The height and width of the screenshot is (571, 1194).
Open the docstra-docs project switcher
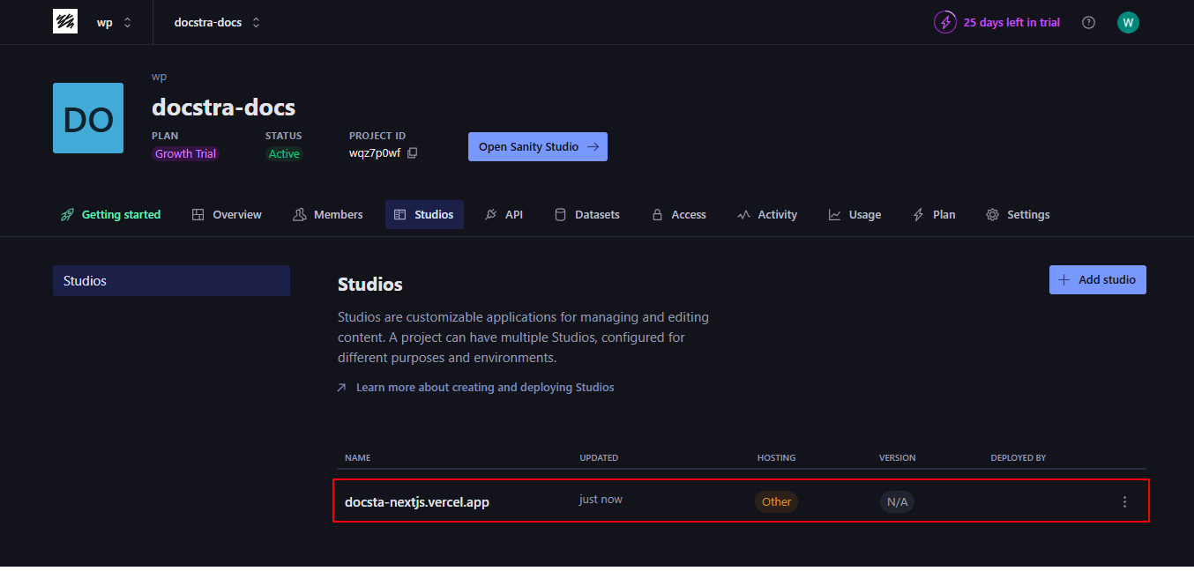tap(215, 22)
